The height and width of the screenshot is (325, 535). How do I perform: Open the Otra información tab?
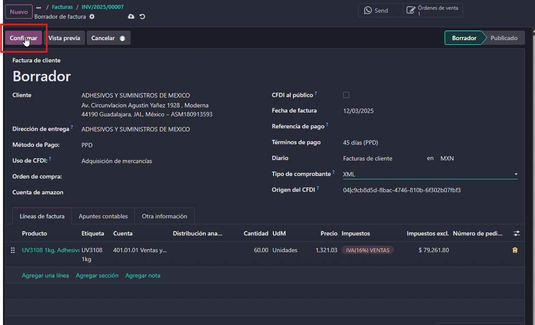(164, 216)
